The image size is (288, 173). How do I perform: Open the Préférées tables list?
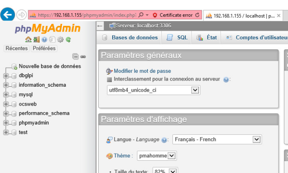click(44, 48)
